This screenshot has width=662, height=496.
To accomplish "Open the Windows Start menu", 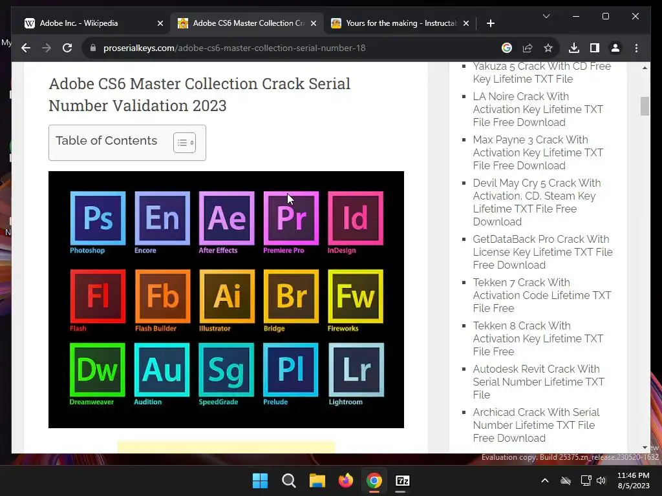I will pyautogui.click(x=260, y=480).
